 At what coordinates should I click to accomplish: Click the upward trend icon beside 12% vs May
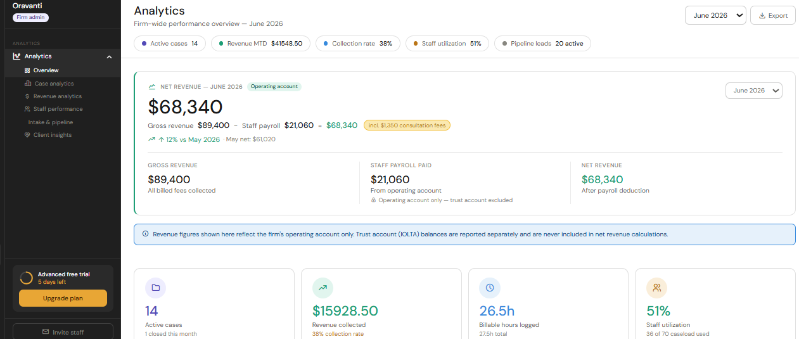[x=152, y=139]
